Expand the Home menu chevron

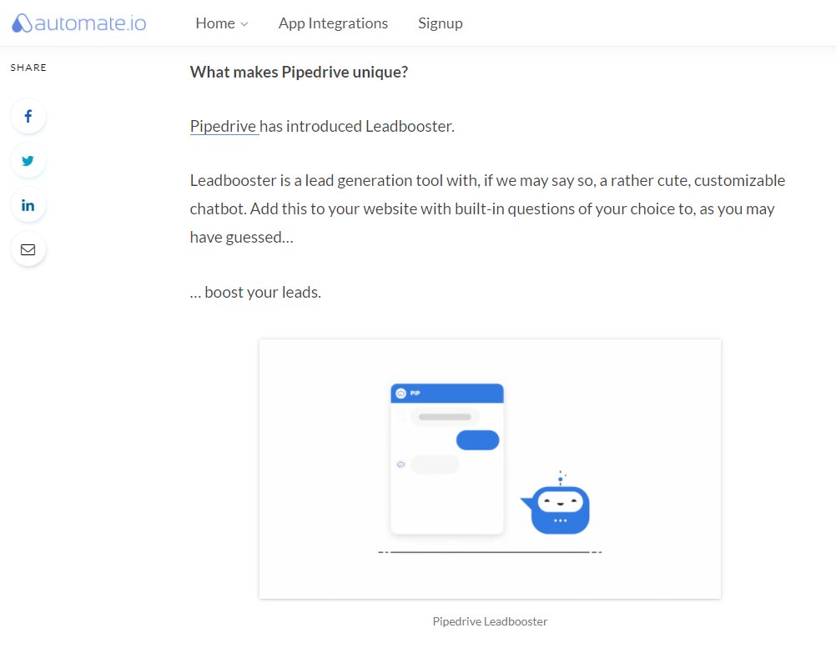pyautogui.click(x=244, y=24)
